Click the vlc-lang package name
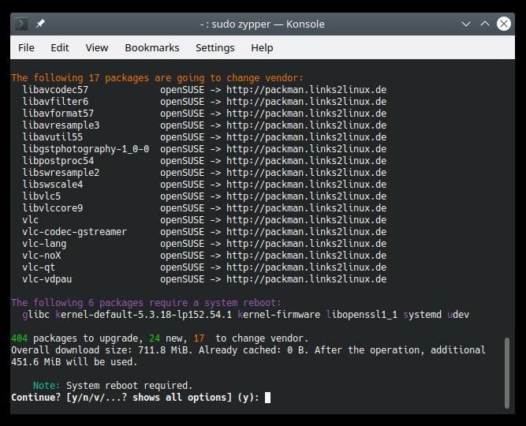526x426 pixels. tap(44, 244)
